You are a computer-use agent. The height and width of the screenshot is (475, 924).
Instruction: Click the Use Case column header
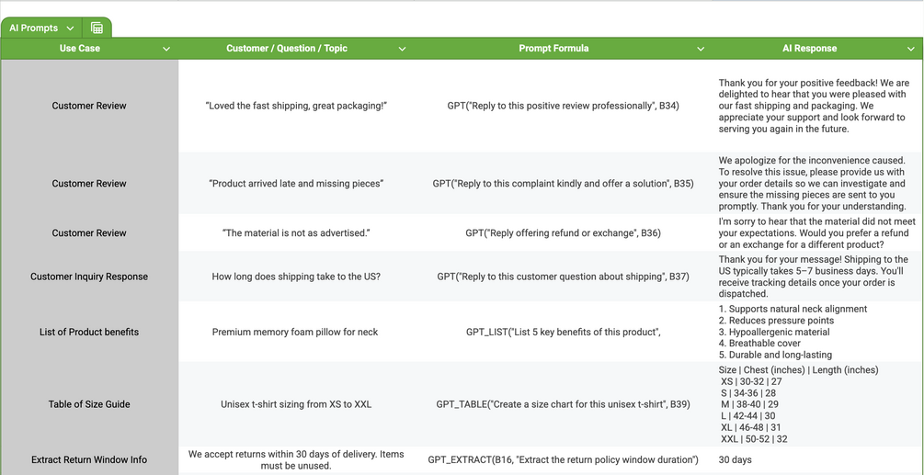(x=80, y=49)
